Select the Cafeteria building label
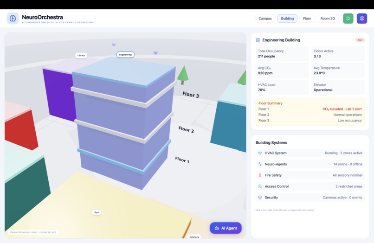374x243 pixels. tap(194, 237)
